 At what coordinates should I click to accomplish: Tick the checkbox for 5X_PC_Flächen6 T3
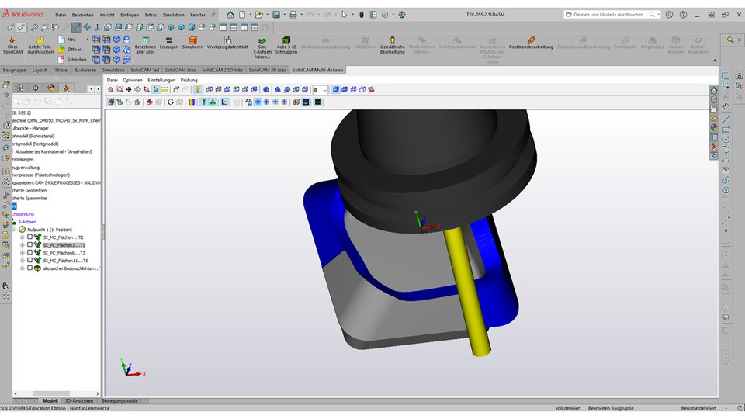pyautogui.click(x=30, y=253)
